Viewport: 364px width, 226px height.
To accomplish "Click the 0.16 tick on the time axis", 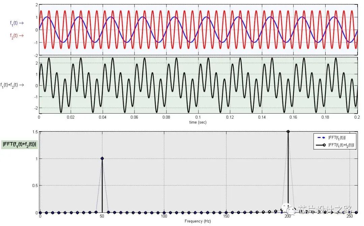I will pyautogui.click(x=294, y=117).
